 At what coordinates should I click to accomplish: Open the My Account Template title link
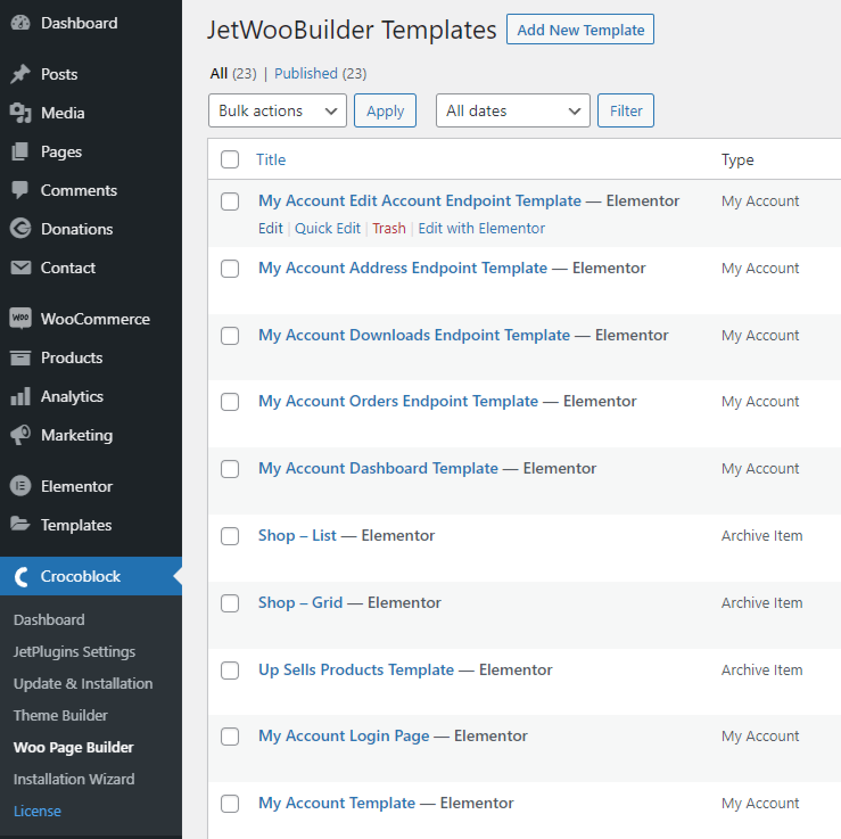[x=337, y=803]
